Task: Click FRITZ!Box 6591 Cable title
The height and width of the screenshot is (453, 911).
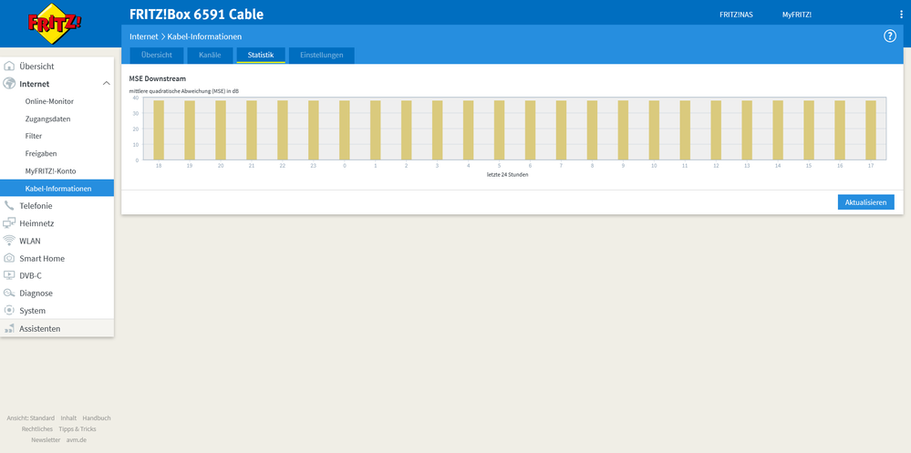Action: 196,15
